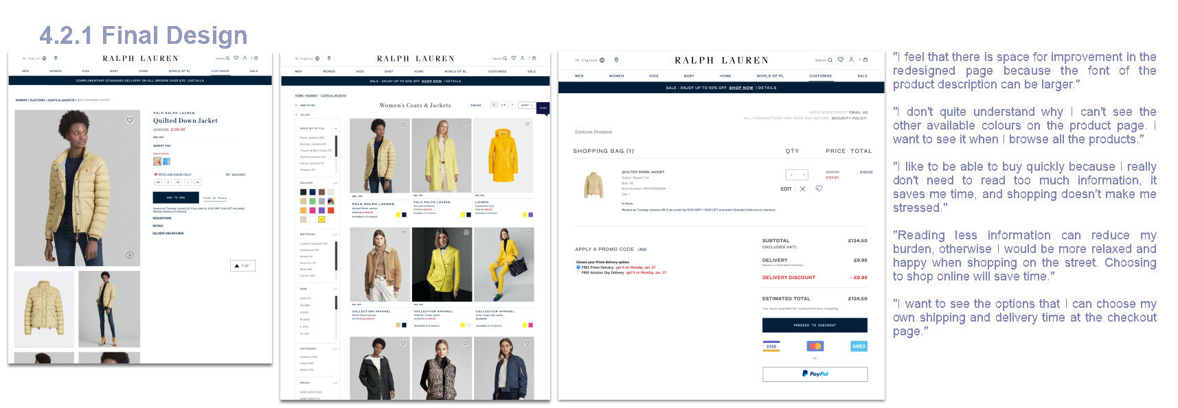Select FREE Prime Delivery option
Viewport: 1178px width, 408px height.
[x=578, y=267]
